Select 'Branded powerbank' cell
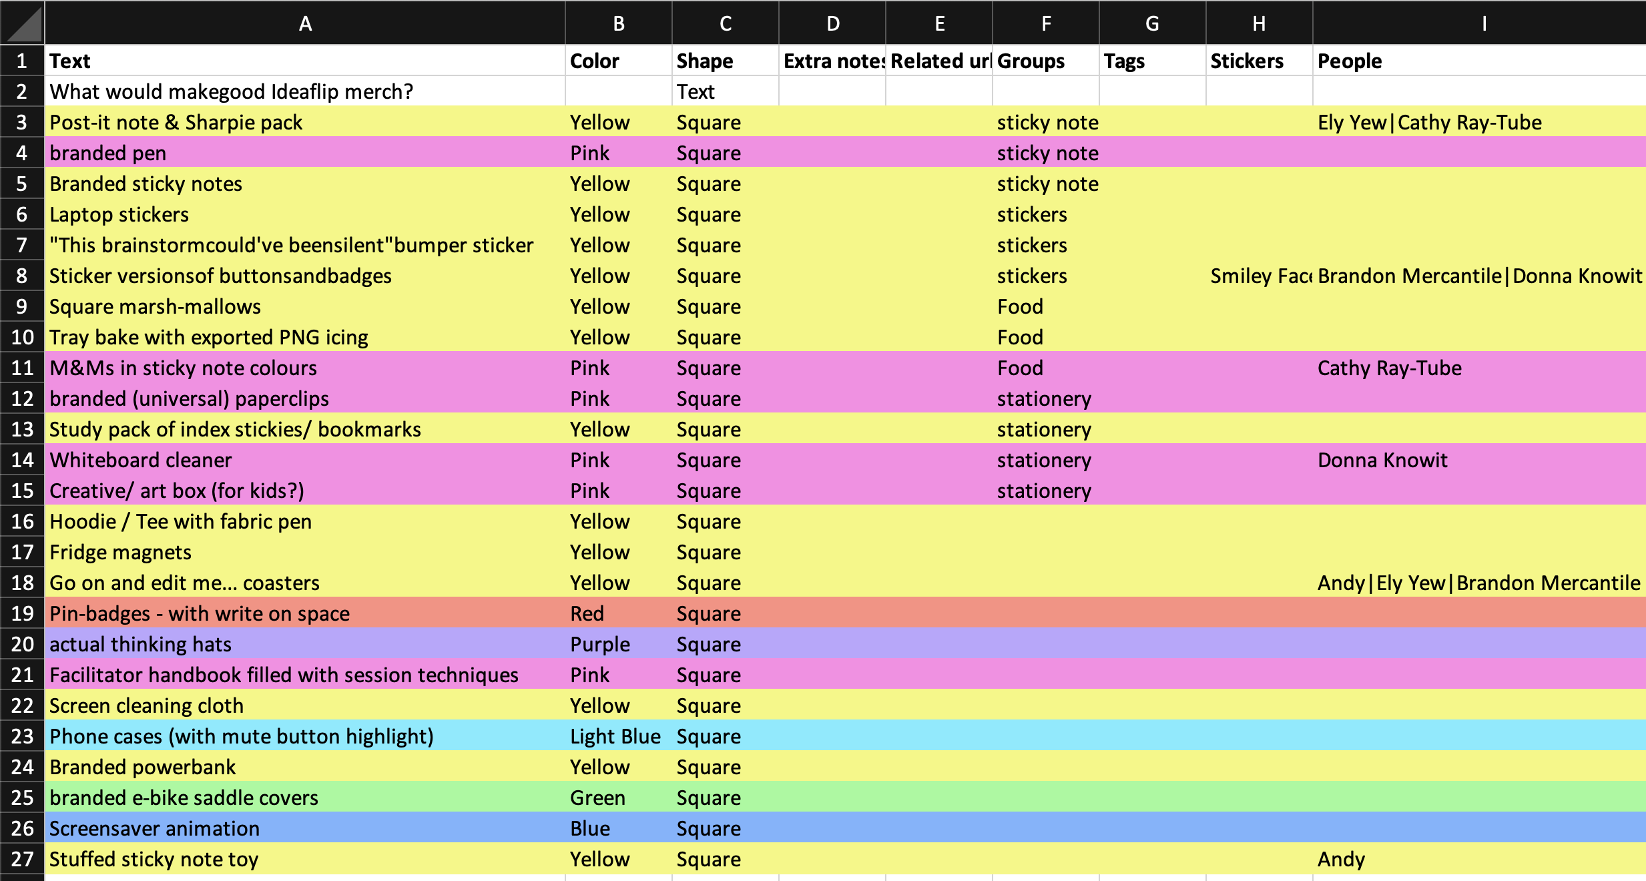This screenshot has height=881, width=1646. point(305,767)
